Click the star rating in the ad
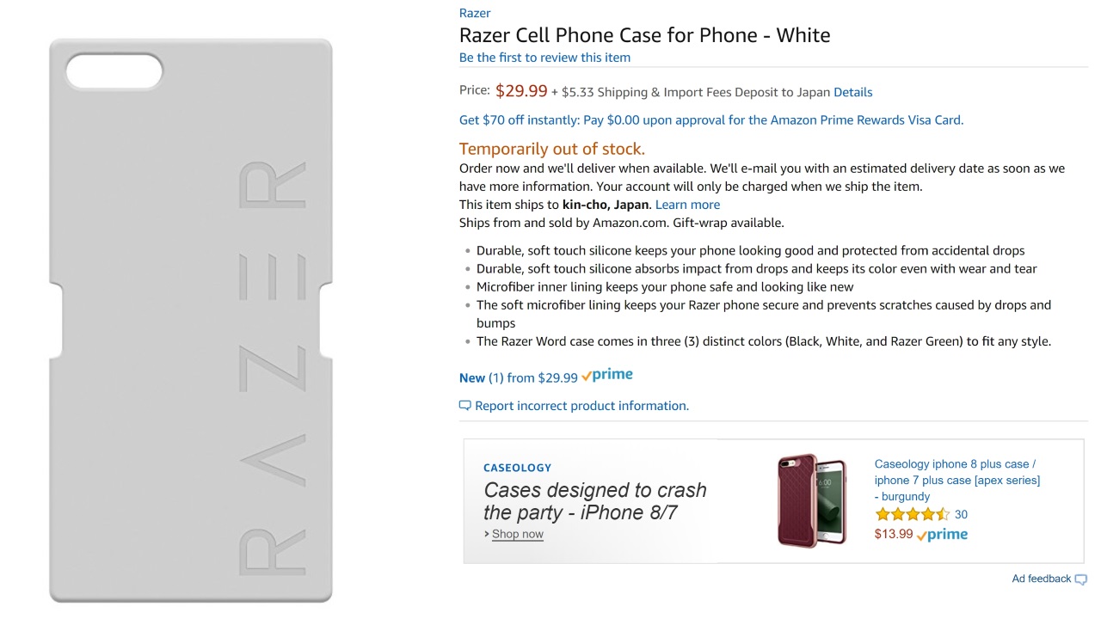This screenshot has height=619, width=1101. coord(912,515)
